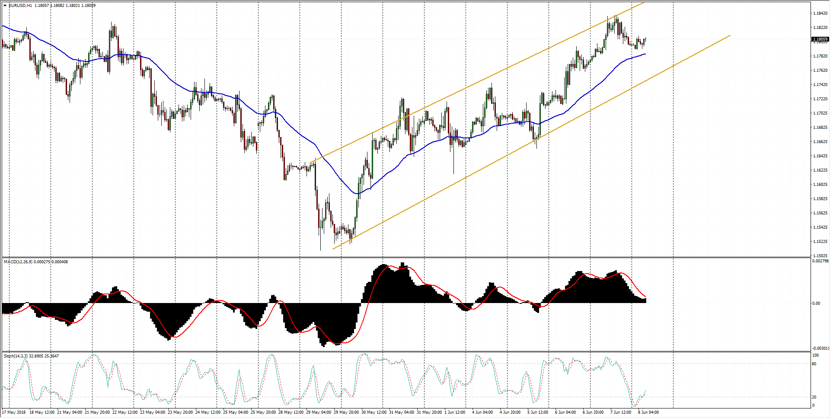Click the Stoch(14,3,3) indicator label
Screen dimensions: 830x418
point(16,356)
